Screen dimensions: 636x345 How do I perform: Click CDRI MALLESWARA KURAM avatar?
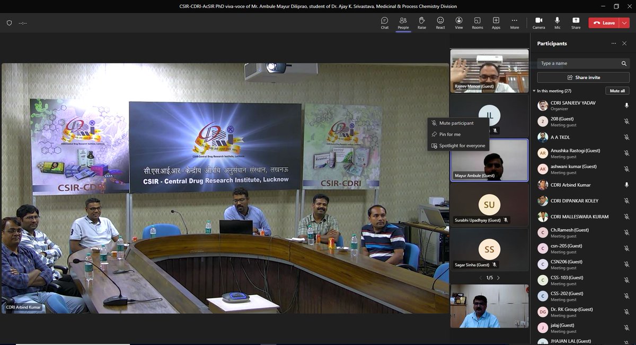click(x=543, y=217)
